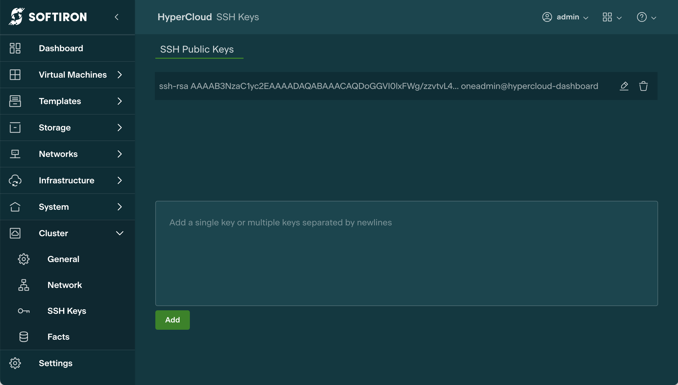Expand the Virtual Machines submenu

coord(120,75)
